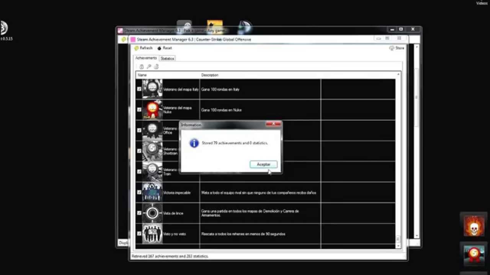This screenshot has height=275, width=490.
Task: Click the achievement list scroll-down arrow
Action: coord(398,246)
